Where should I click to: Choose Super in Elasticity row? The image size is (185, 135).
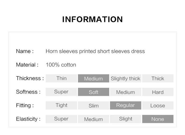[x=61, y=119]
